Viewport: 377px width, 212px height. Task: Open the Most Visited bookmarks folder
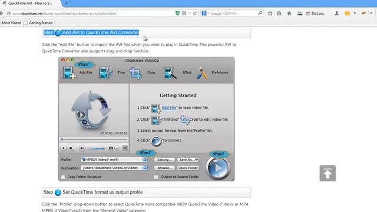coord(12,23)
